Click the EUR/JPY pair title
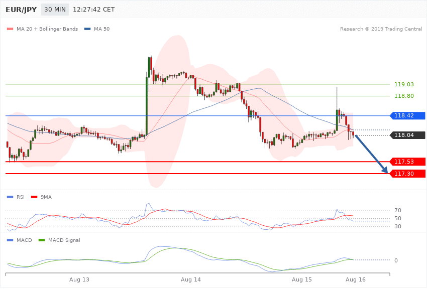Viewport: 427px width, 289px height. (21, 10)
